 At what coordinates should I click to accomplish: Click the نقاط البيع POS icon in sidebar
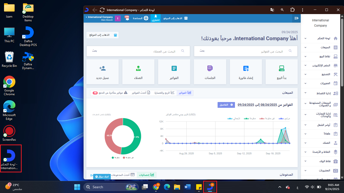pos(335,57)
